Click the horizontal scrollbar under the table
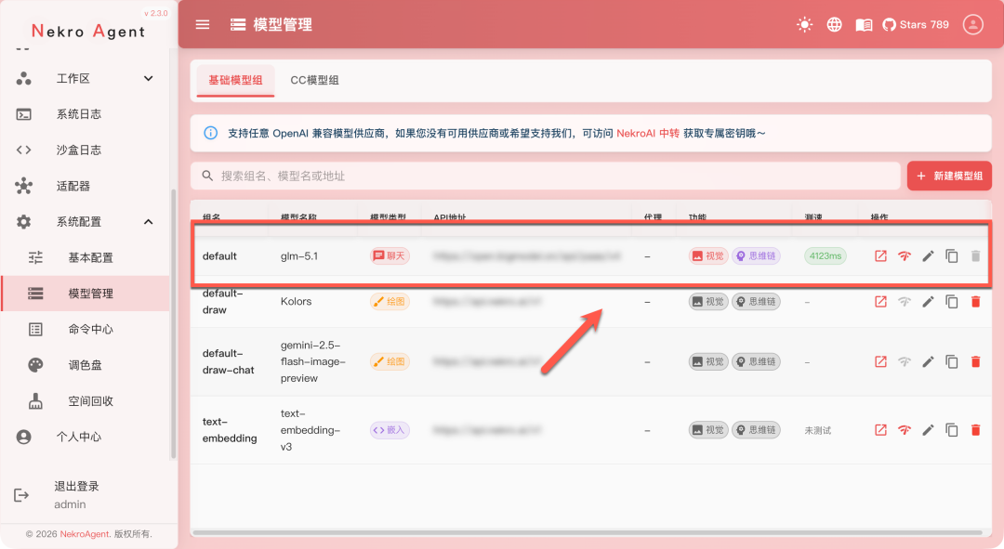 coord(588,532)
